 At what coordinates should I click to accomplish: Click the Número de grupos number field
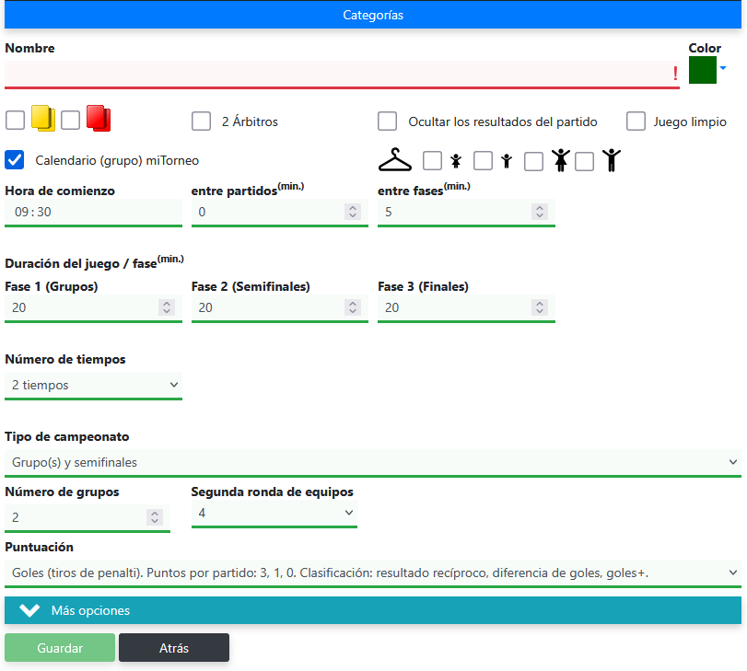click(88, 518)
